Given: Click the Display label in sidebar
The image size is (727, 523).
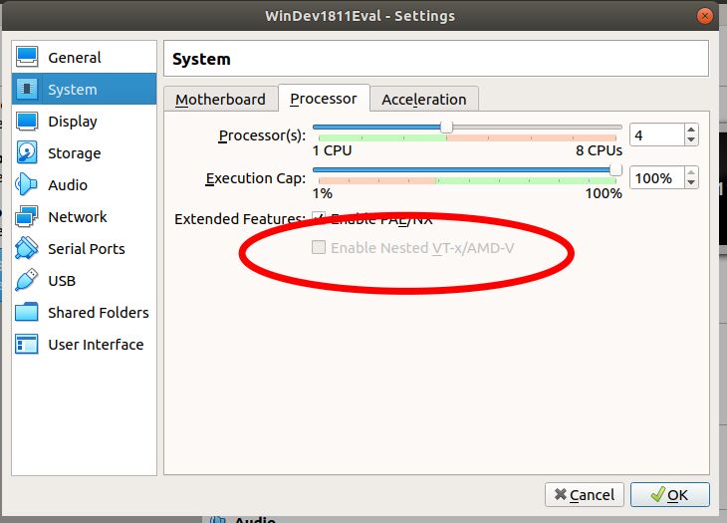Looking at the screenshot, I should pyautogui.click(x=73, y=122).
